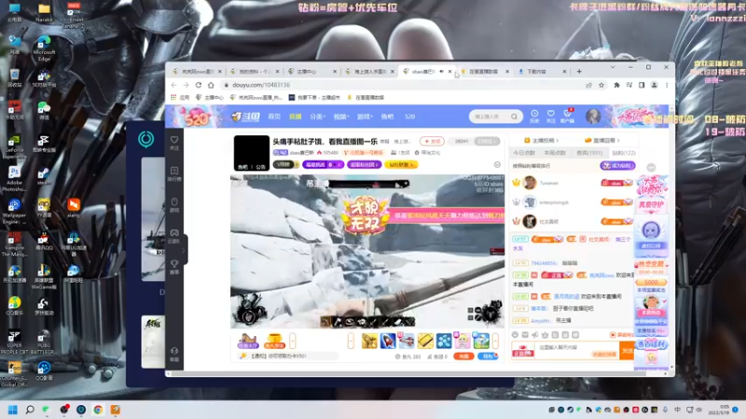Open the 主播中心 bookmark
The image size is (746, 419).
(x=209, y=98)
